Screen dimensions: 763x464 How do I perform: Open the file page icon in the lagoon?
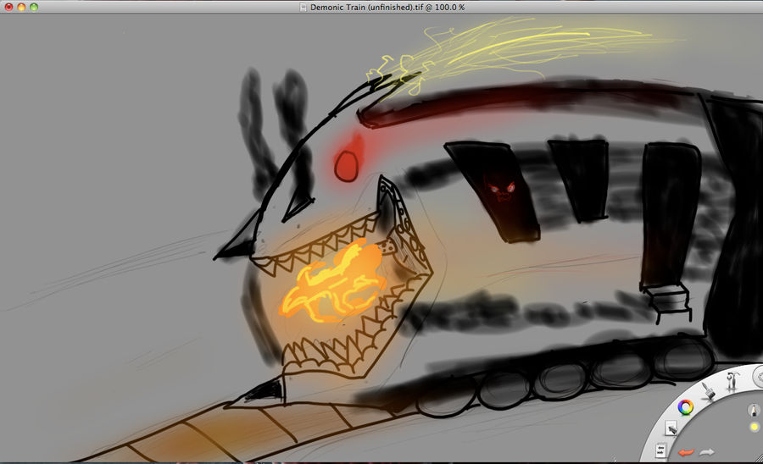[660, 450]
